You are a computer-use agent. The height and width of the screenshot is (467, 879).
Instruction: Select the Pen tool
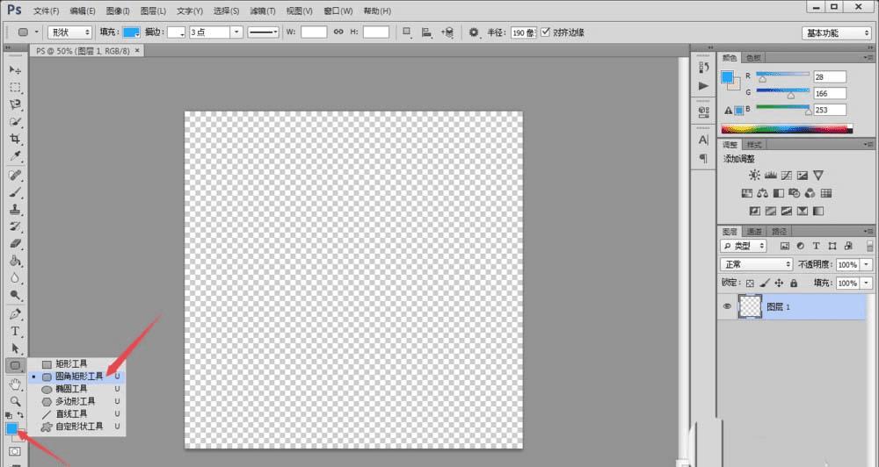[15, 314]
